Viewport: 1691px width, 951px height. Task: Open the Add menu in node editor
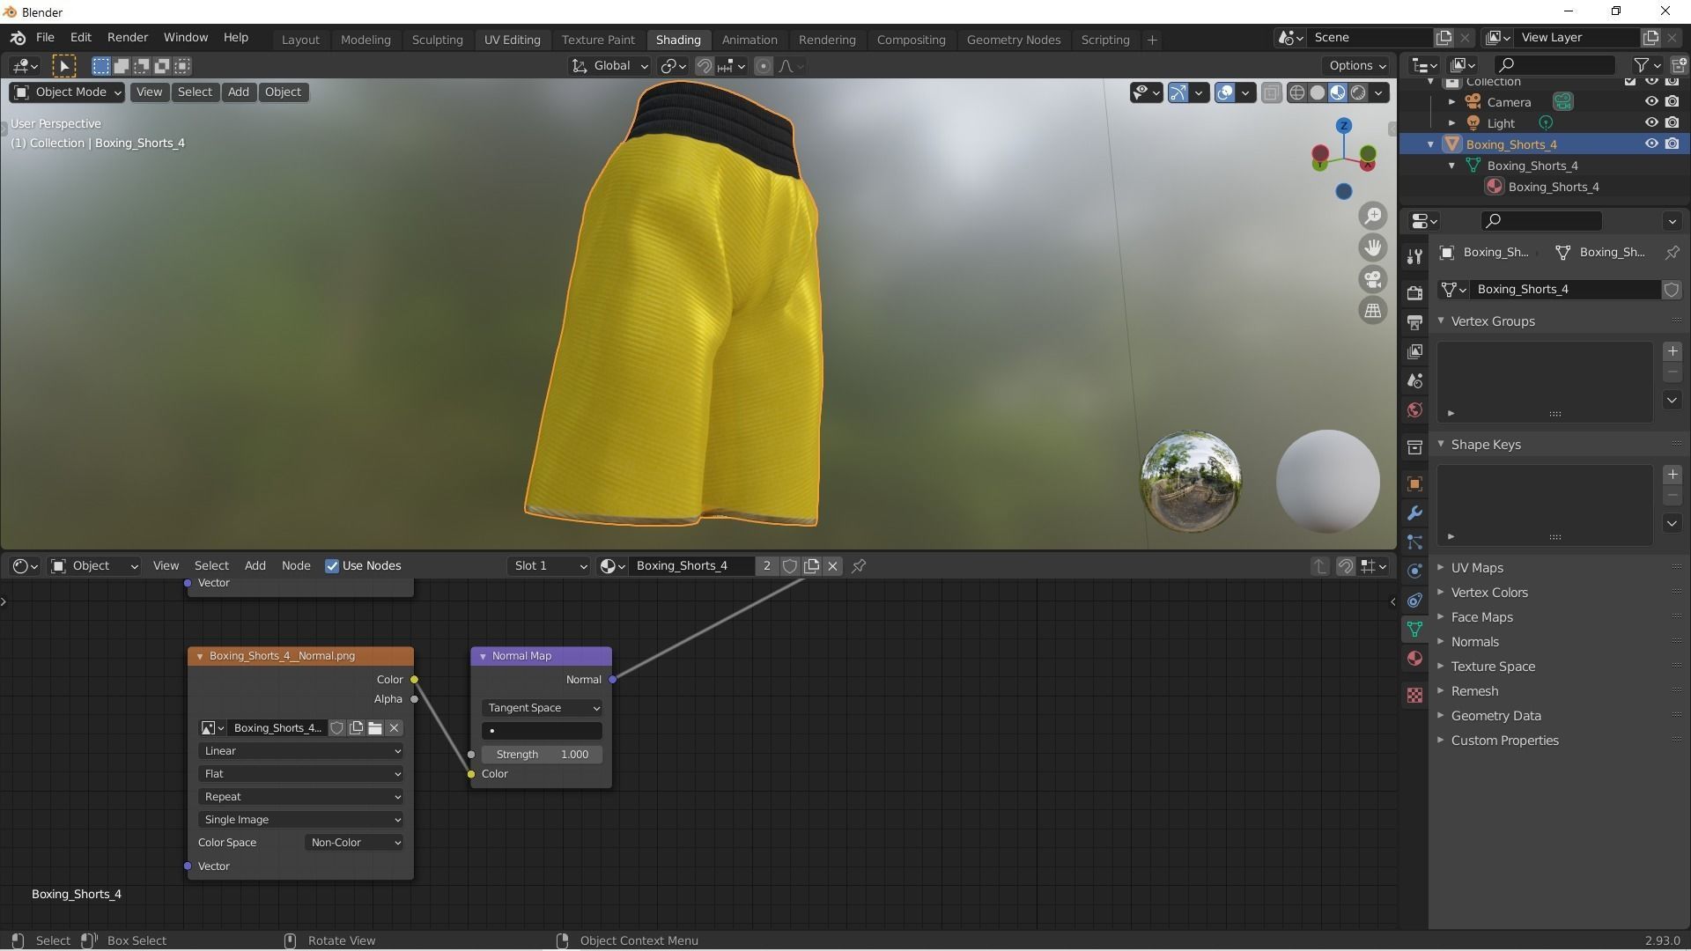coord(255,566)
